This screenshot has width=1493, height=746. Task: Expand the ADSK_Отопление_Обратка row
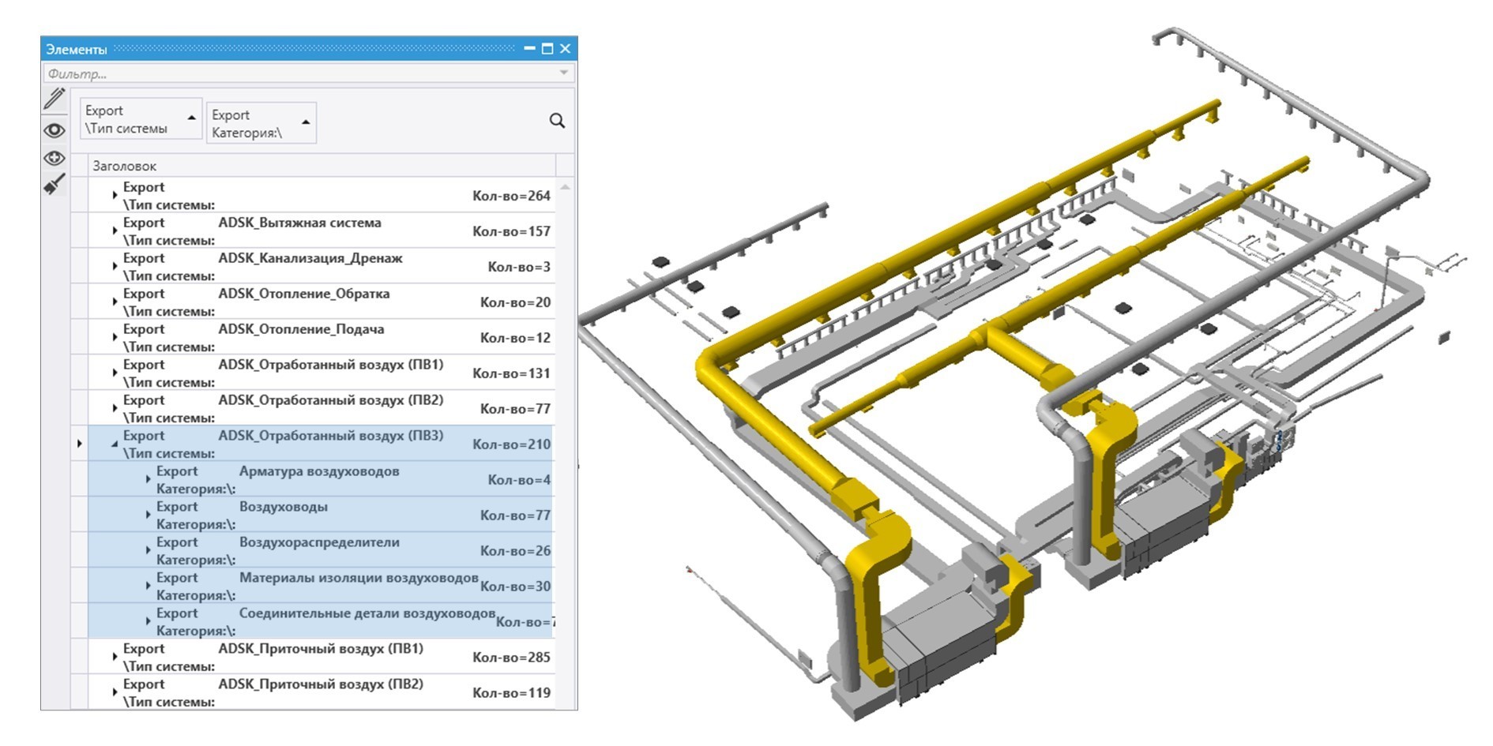pos(115,302)
